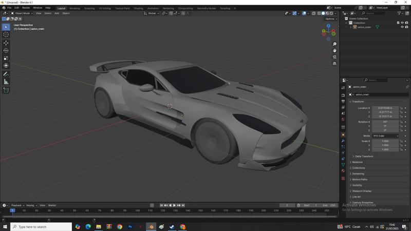Activate the Rotate tool

click(x=6, y=50)
